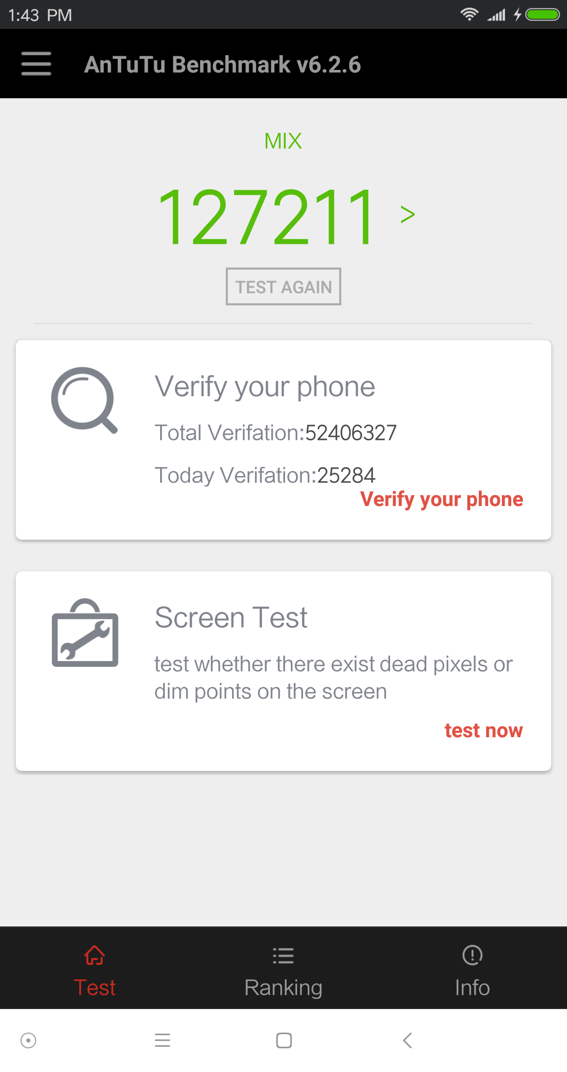Tap the circle dot navigation icon

pos(28,1040)
